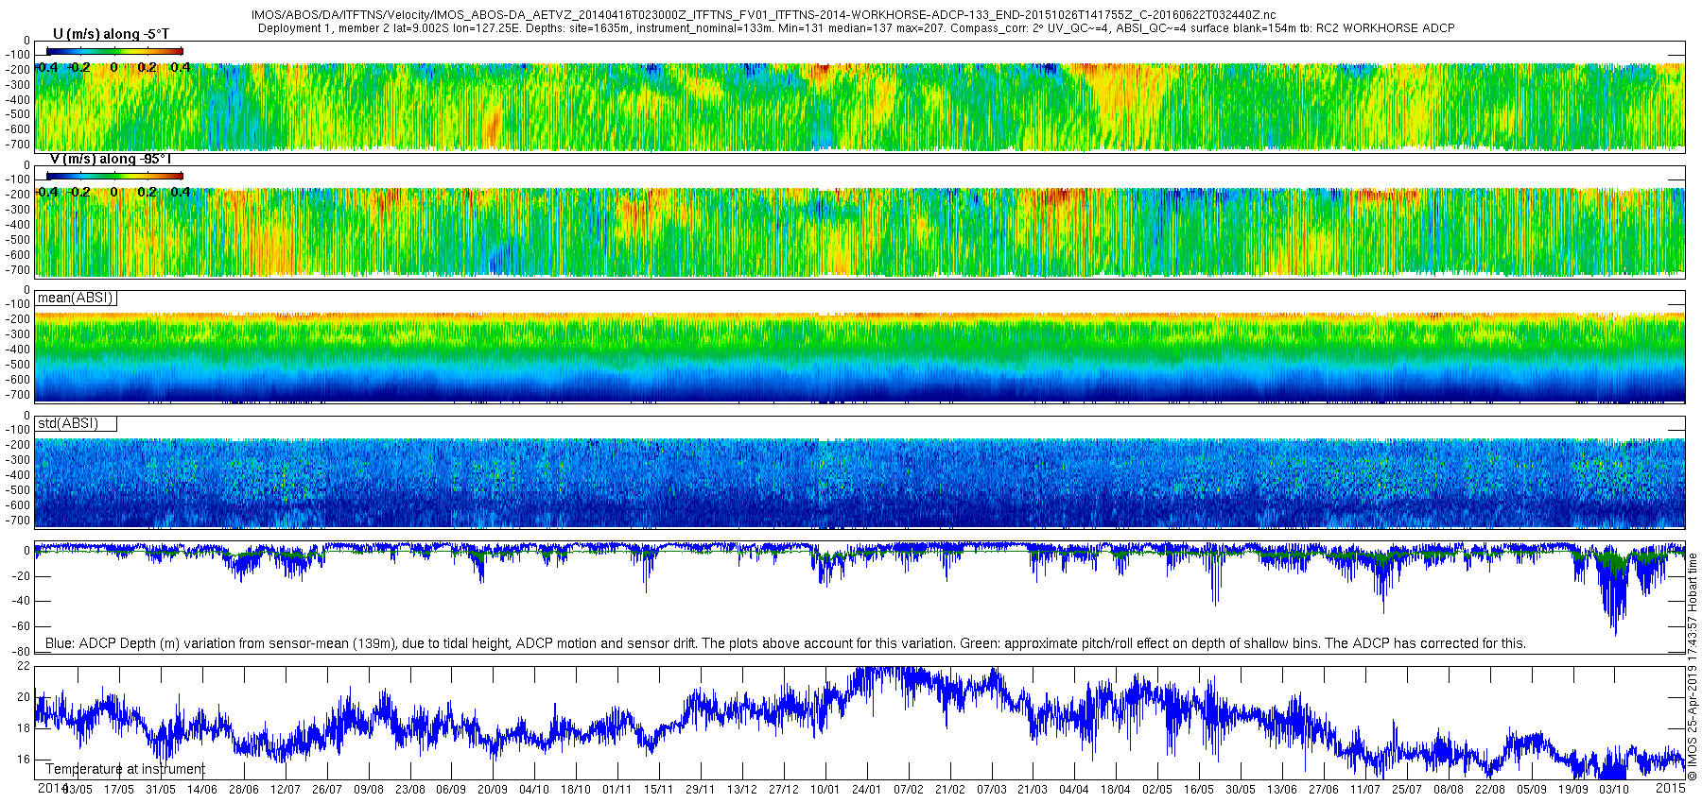
Task: Select the 'U (m/s) along -5°T' panel title
Action: [x=111, y=35]
